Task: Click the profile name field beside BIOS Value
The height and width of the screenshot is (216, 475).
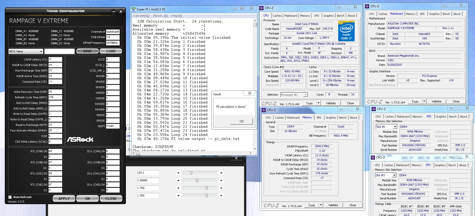Action: click(x=60, y=51)
